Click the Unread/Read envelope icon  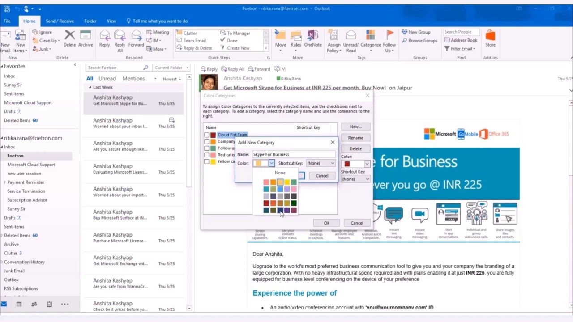point(351,35)
